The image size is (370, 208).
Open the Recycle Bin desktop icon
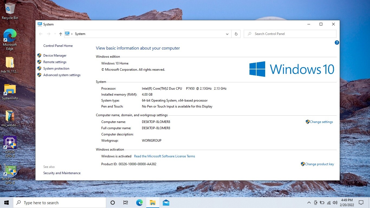pyautogui.click(x=10, y=11)
